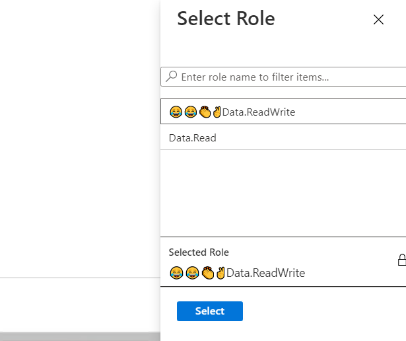
Task: Click clapping hands emoji in role list row
Action: tap(205, 112)
